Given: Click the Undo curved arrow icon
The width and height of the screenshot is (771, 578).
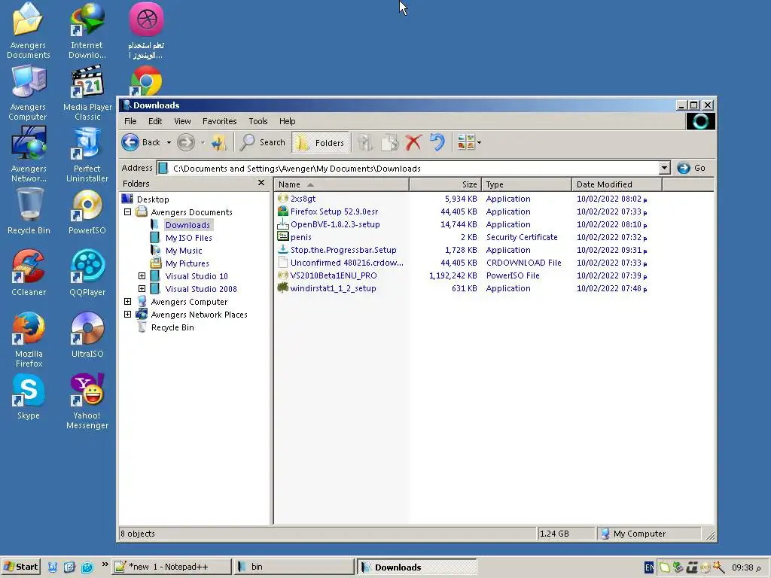Looking at the screenshot, I should pos(437,142).
